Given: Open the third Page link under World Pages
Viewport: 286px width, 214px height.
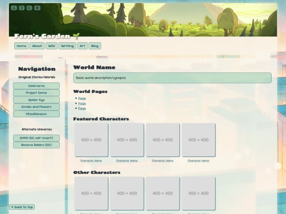Looking at the screenshot, I should (82, 108).
